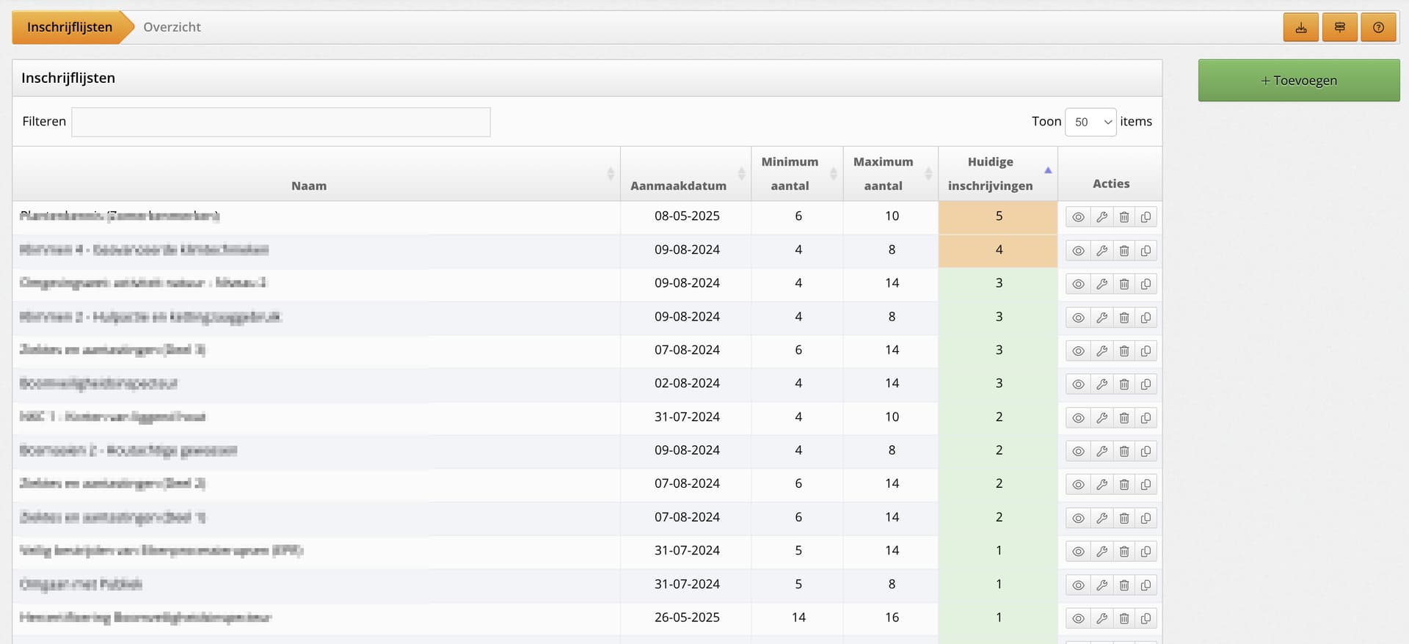Click wrench icon for row with 4 current registrations

click(1102, 251)
